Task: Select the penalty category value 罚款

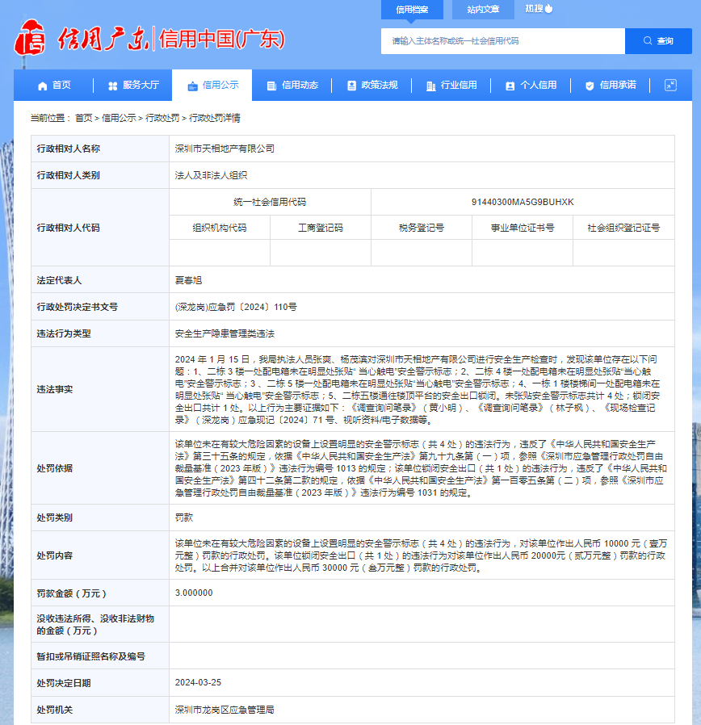Action: pos(184,518)
